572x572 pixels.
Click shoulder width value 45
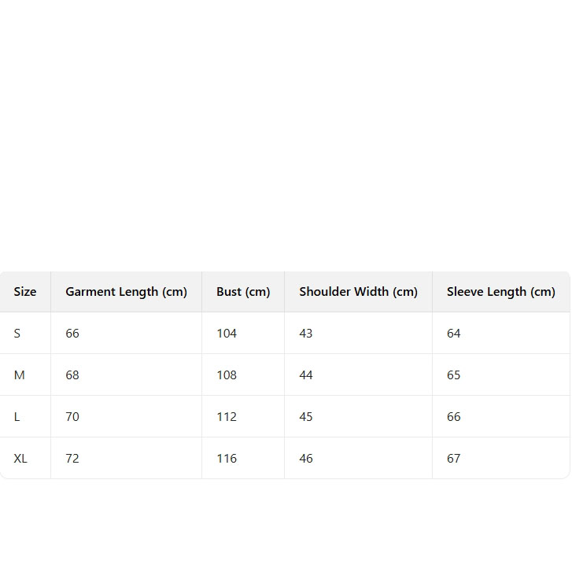click(x=306, y=417)
